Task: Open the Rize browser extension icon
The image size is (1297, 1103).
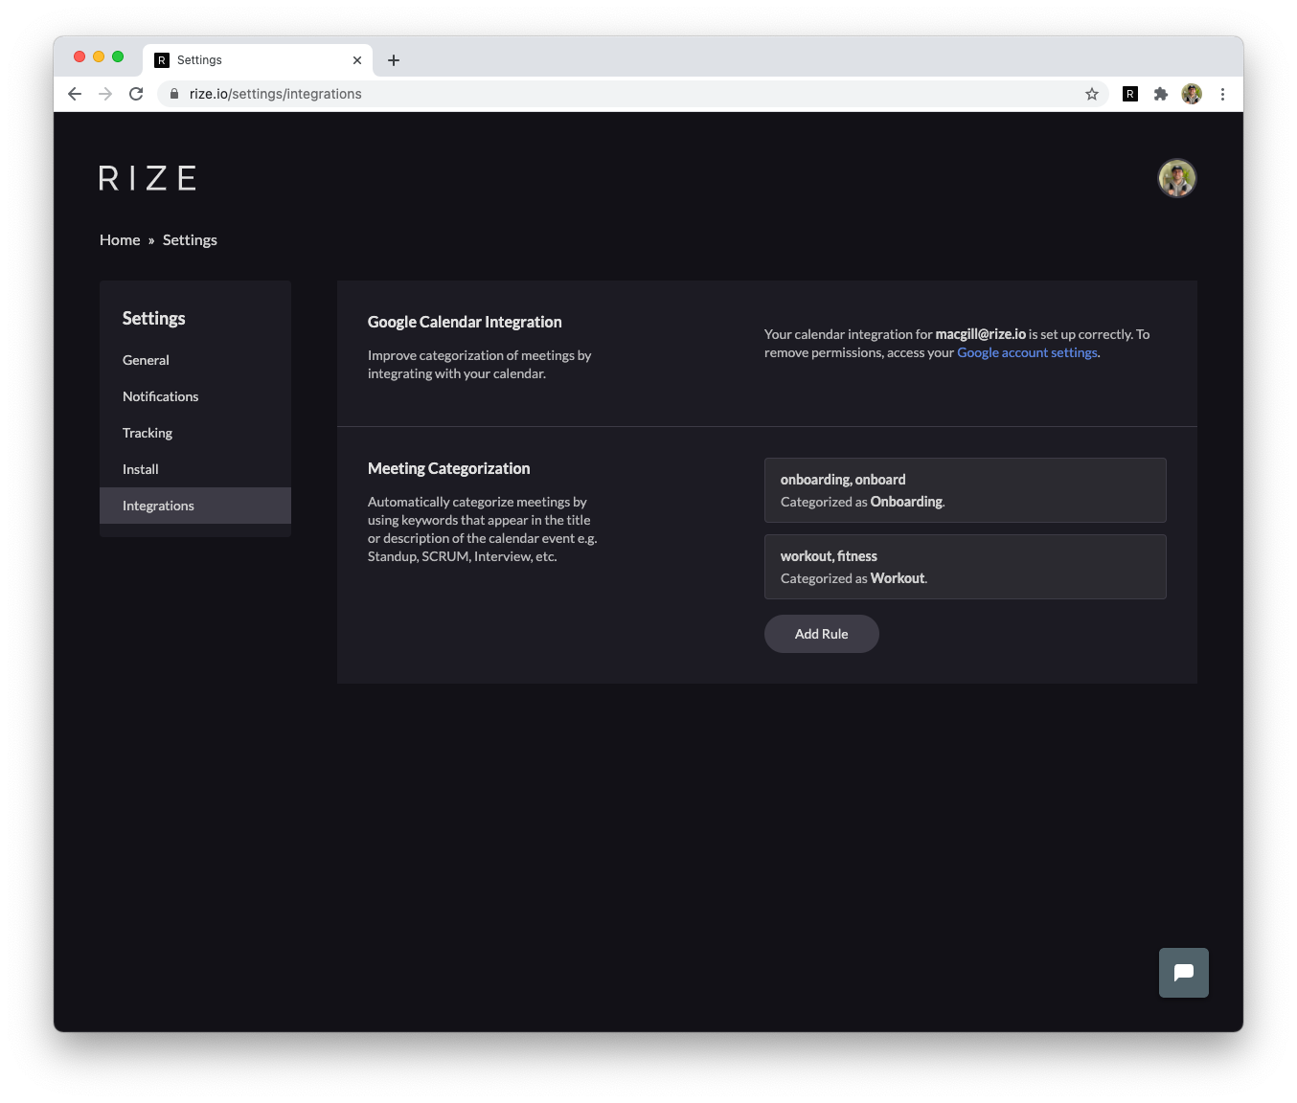Action: [x=1130, y=94]
